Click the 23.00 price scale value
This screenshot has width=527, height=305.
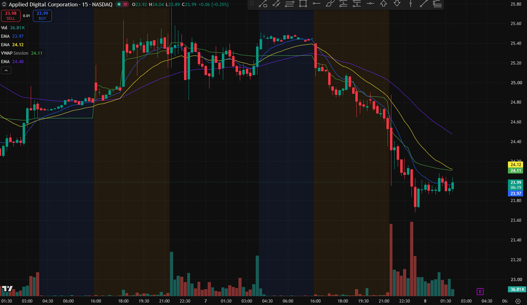pyautogui.click(x=516, y=279)
